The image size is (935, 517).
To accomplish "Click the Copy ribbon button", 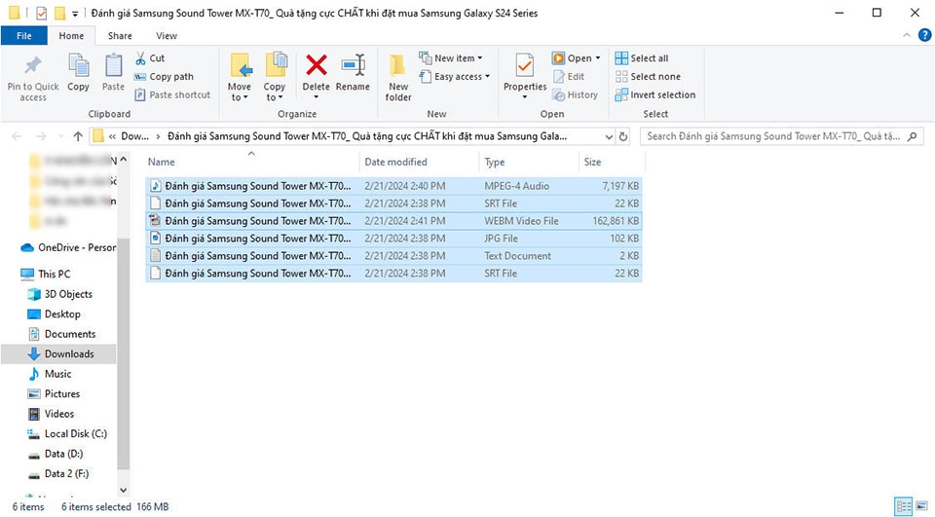I will pyautogui.click(x=78, y=72).
